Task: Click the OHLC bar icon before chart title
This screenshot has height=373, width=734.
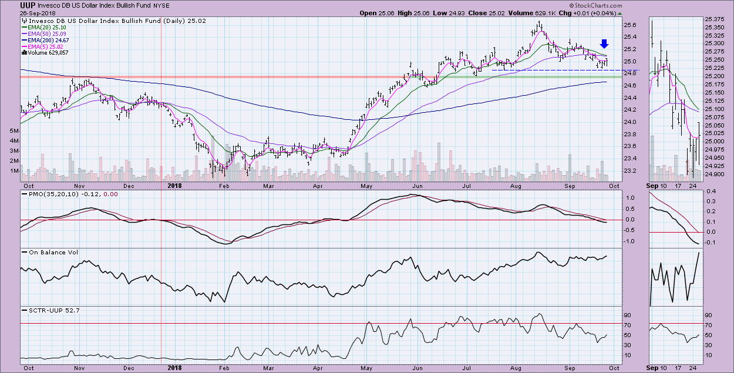Action: [x=24, y=21]
